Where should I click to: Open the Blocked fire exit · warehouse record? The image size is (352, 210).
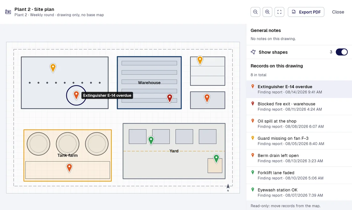(299, 106)
